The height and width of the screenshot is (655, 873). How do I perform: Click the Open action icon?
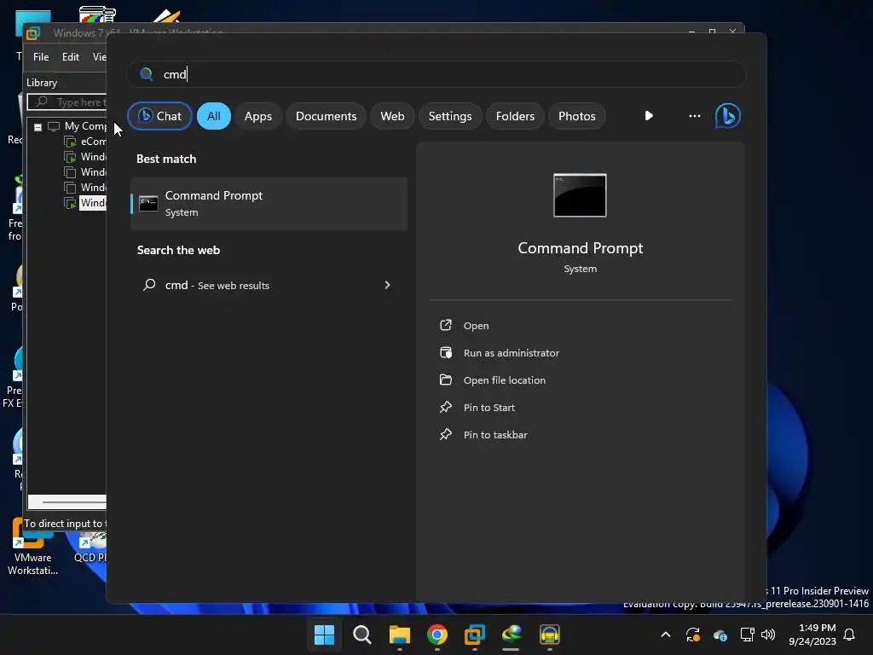click(x=445, y=325)
